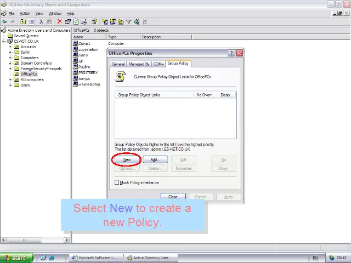
Task: Expand the ForeignSecurityPrincipals tree node
Action: [x=10, y=68]
